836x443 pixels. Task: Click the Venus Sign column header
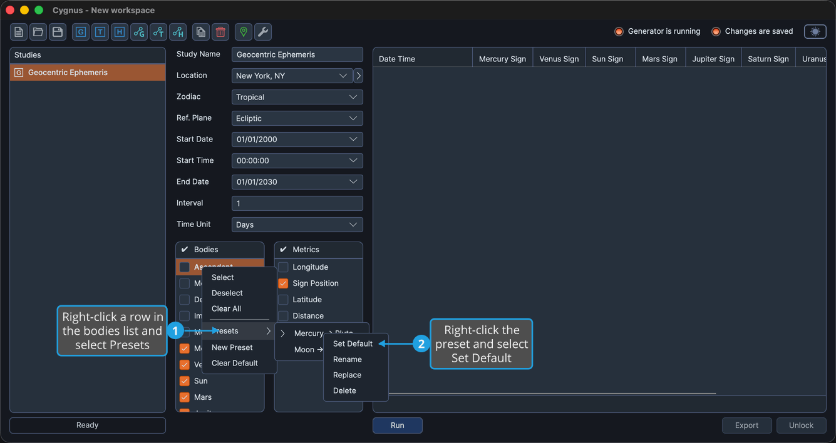559,59
